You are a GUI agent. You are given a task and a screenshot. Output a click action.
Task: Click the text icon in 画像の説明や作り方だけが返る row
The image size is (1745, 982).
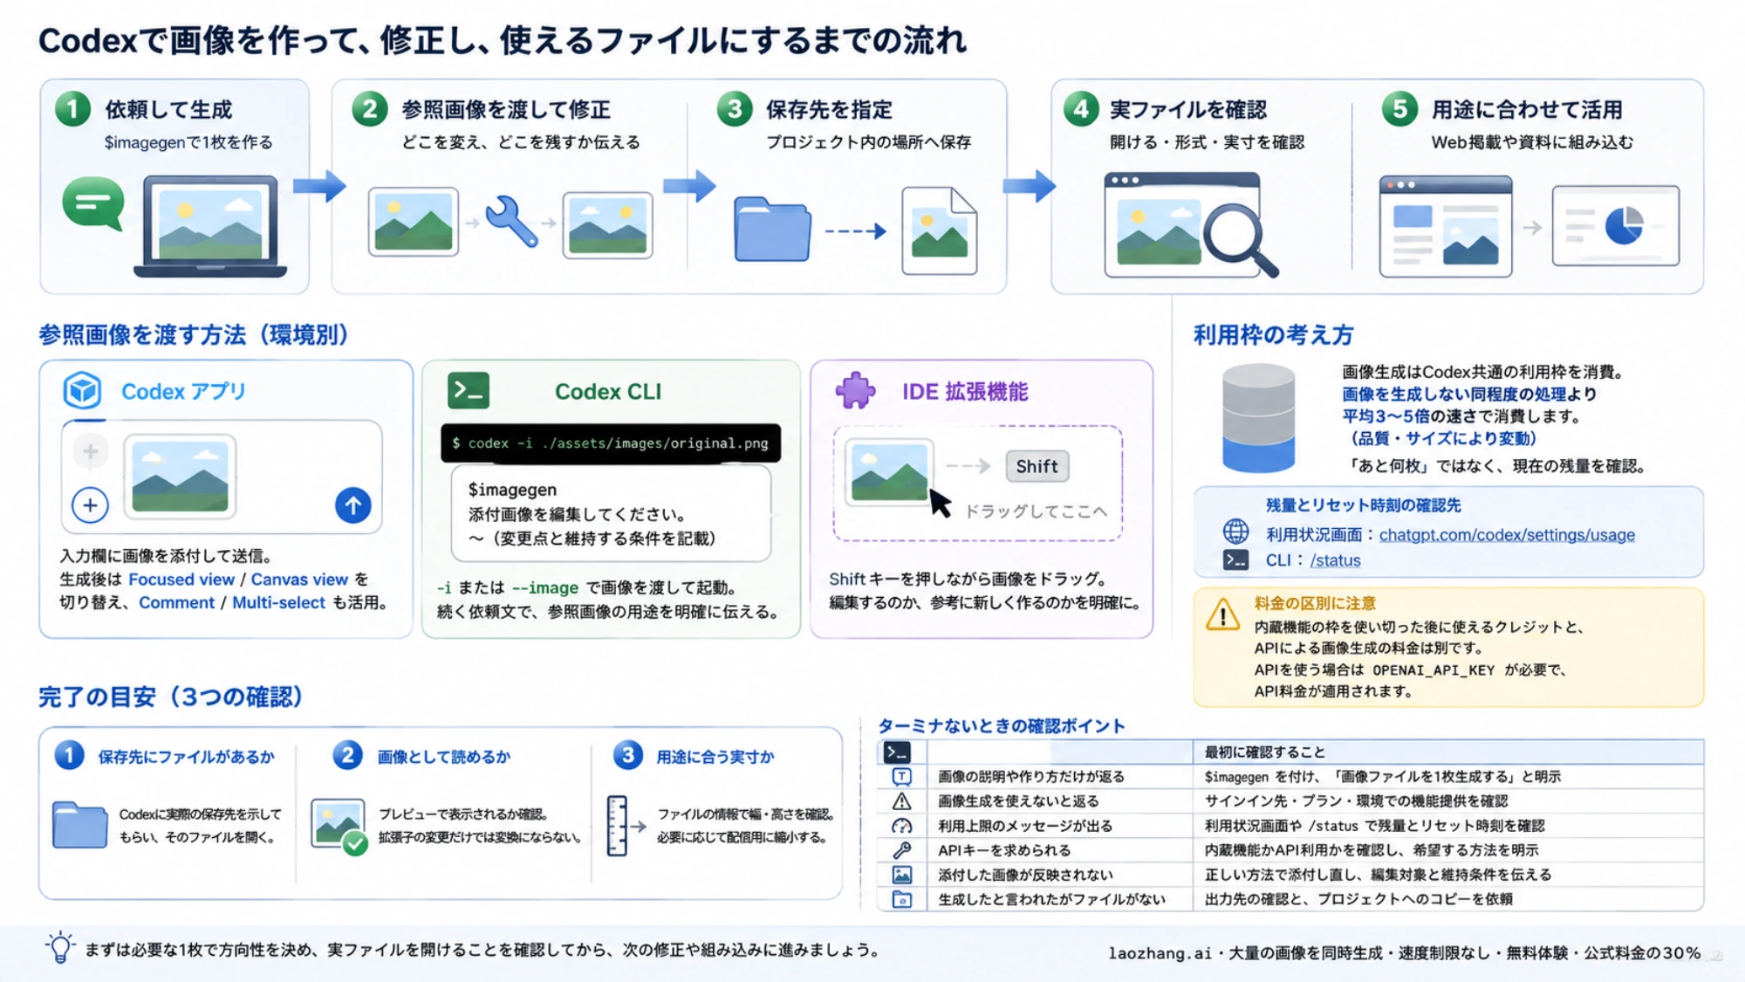tap(901, 776)
